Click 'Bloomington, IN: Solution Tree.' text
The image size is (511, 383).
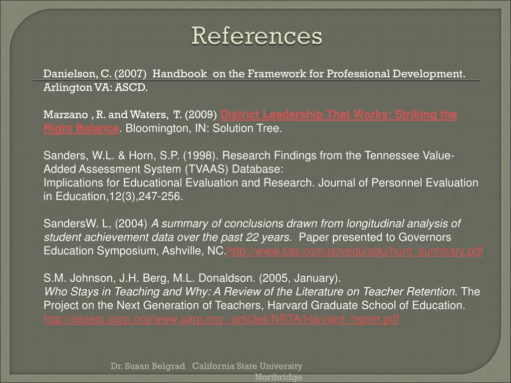204,128
